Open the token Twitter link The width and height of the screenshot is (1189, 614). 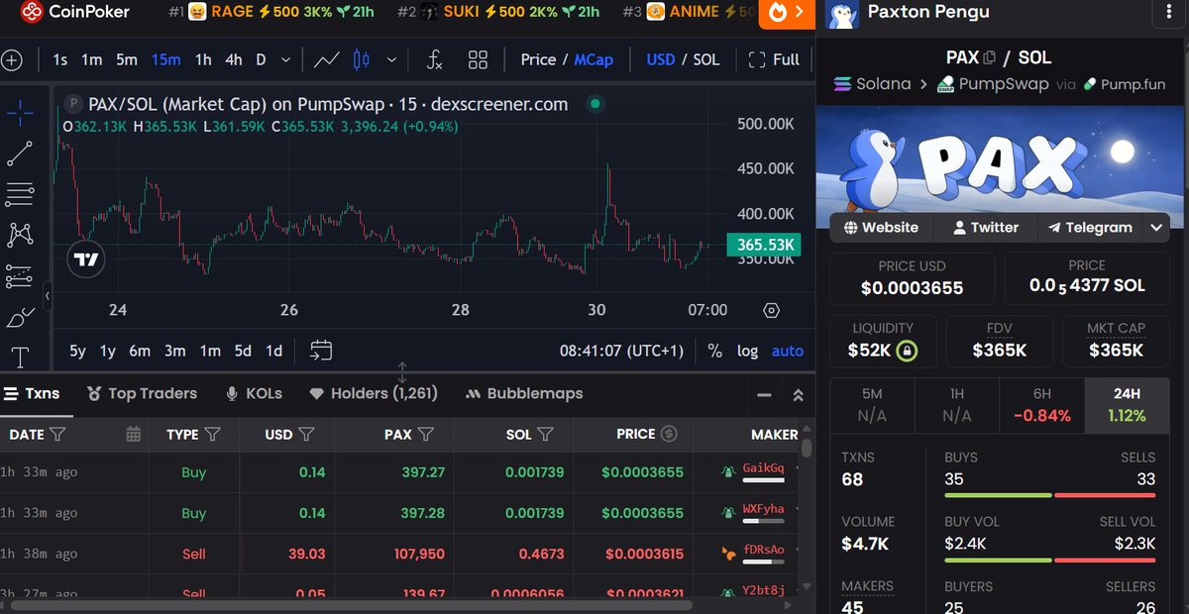pyautogui.click(x=985, y=228)
